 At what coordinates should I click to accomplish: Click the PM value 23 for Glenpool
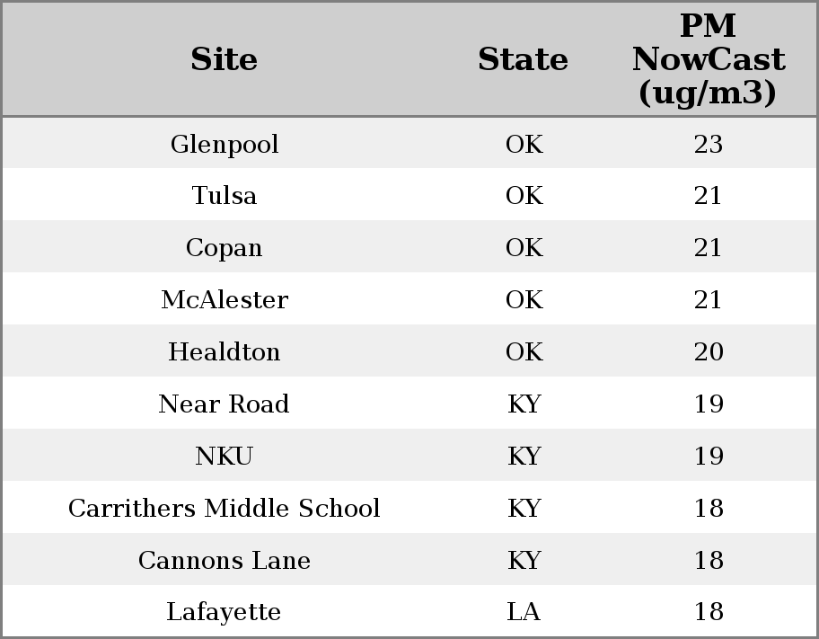(x=708, y=144)
